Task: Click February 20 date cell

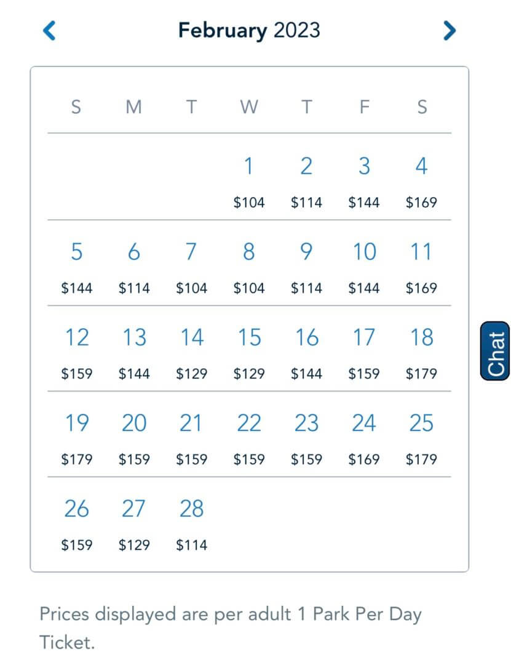Action: (x=134, y=438)
